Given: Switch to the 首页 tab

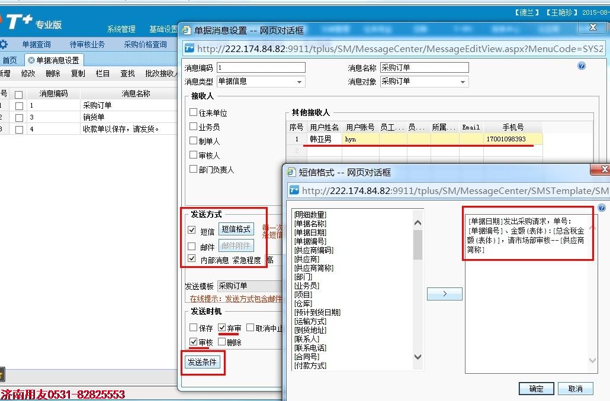Looking at the screenshot, I should coord(9,60).
